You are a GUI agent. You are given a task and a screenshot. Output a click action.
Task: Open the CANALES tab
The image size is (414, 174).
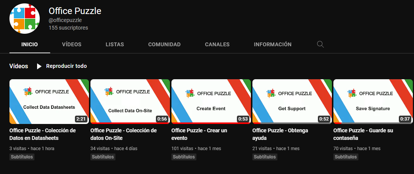click(217, 44)
